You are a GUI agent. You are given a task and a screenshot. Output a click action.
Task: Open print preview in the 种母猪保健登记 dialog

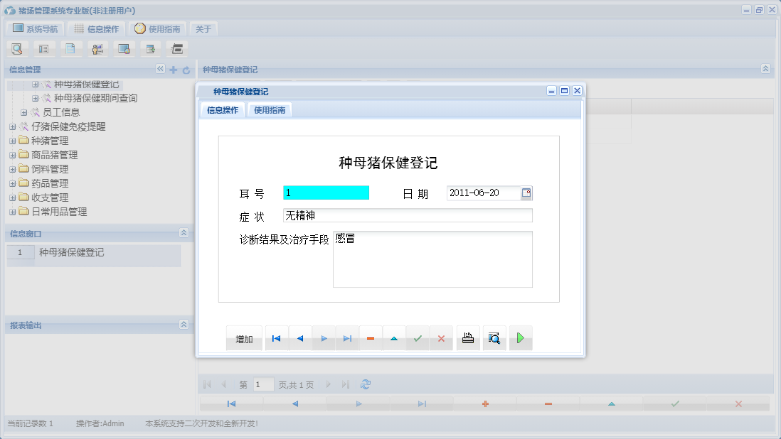pos(494,338)
